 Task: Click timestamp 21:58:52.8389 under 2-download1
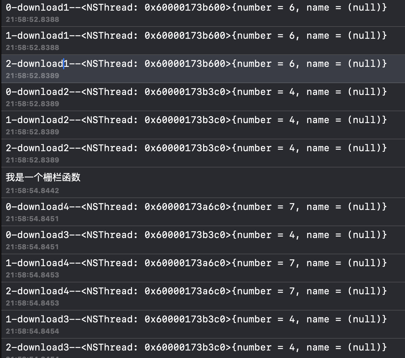[x=32, y=76]
